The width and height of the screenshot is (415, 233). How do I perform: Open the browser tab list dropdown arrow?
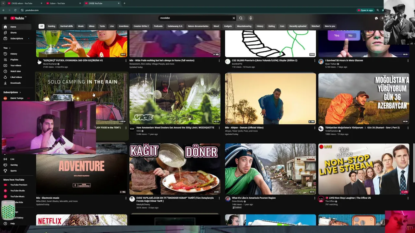(3, 3)
